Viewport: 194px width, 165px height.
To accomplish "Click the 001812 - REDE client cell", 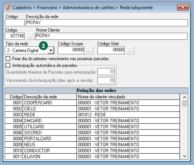I will (x=128, y=115).
